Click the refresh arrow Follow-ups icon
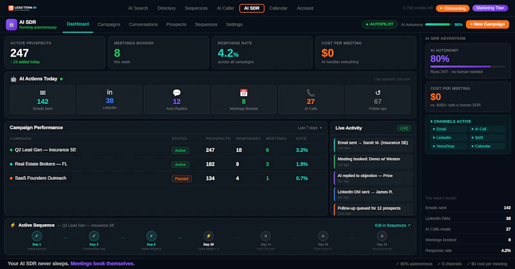 [378, 92]
